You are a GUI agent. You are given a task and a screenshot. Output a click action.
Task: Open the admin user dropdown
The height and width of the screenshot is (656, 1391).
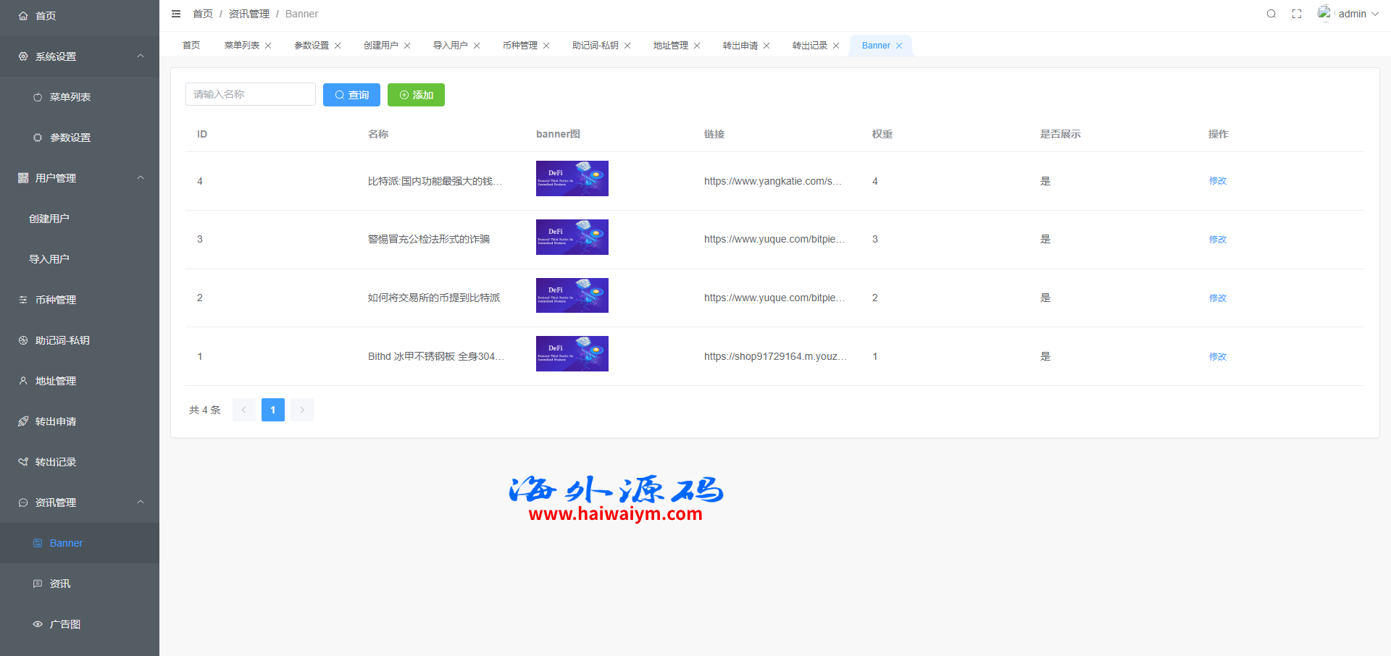pyautogui.click(x=1351, y=14)
